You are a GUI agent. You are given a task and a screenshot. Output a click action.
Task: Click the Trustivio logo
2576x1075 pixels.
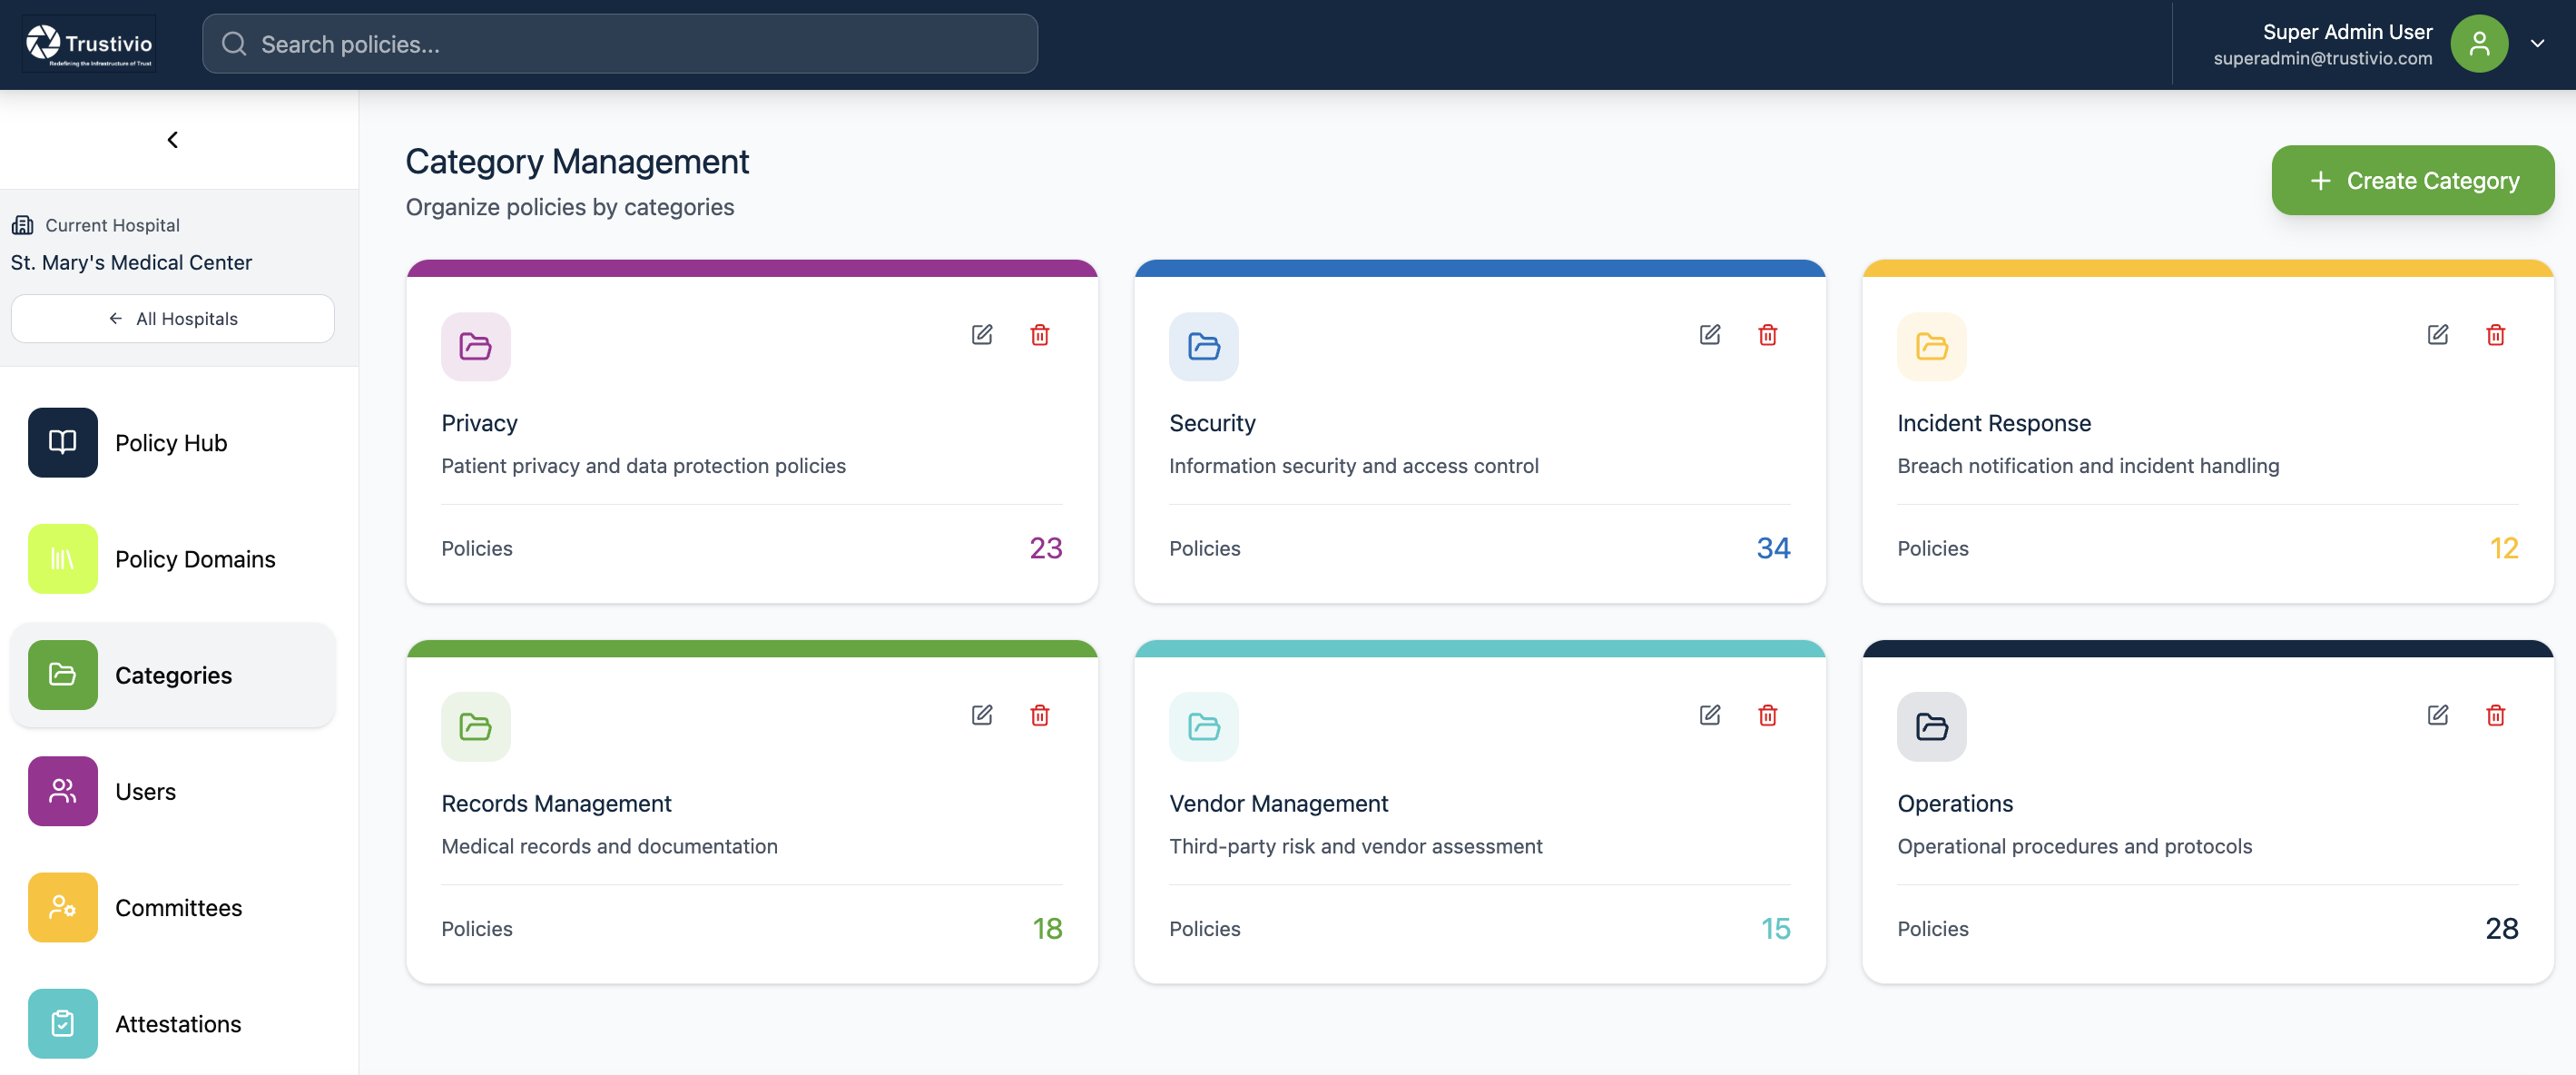[x=89, y=44]
